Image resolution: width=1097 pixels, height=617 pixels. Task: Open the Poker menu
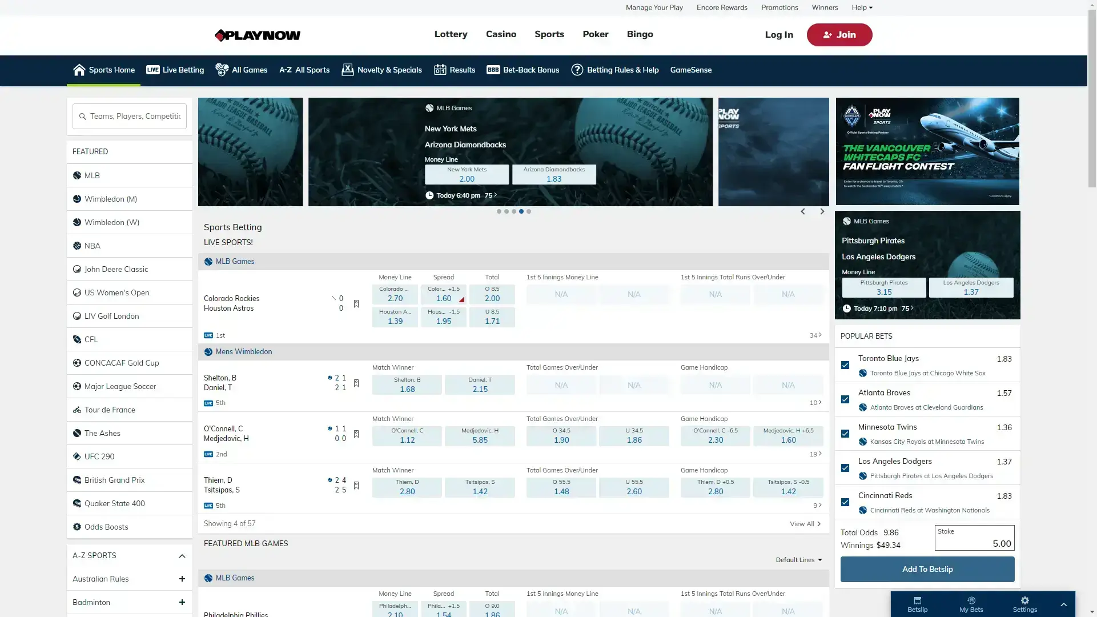596,34
